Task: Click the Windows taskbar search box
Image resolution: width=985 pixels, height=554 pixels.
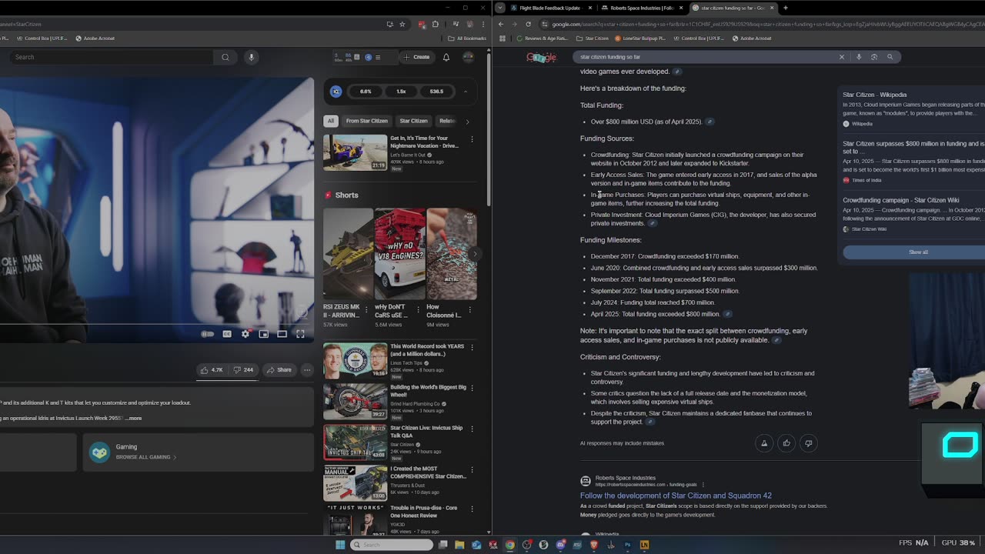Action: click(392, 545)
